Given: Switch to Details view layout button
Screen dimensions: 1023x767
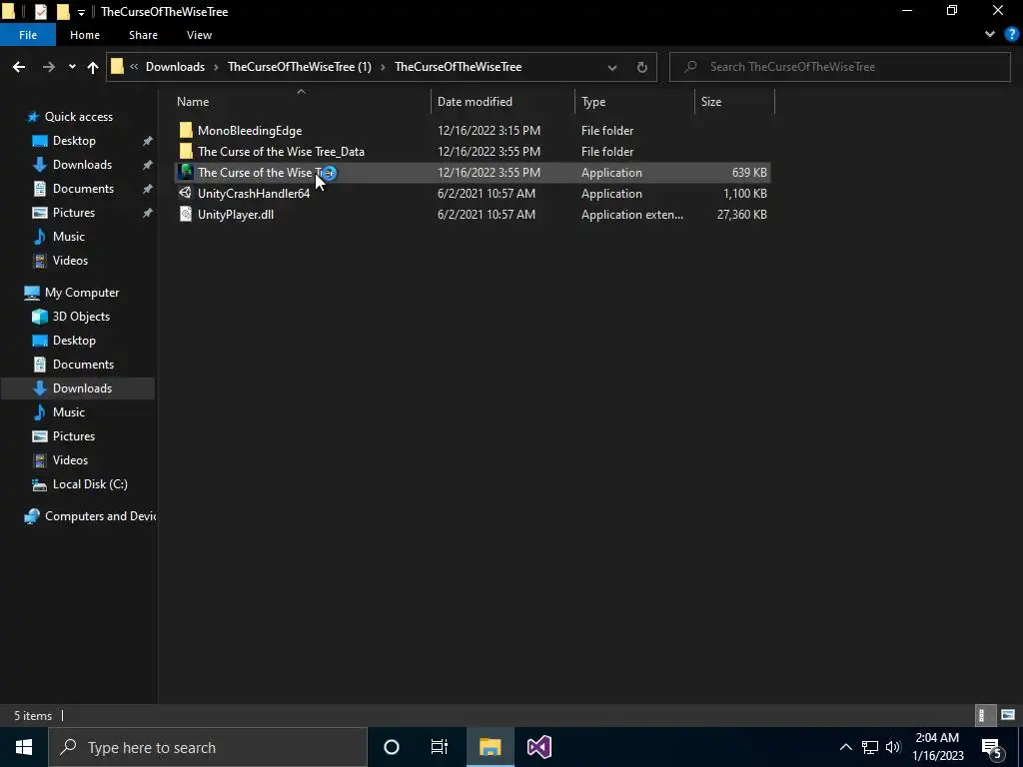Looking at the screenshot, I should click(984, 715).
